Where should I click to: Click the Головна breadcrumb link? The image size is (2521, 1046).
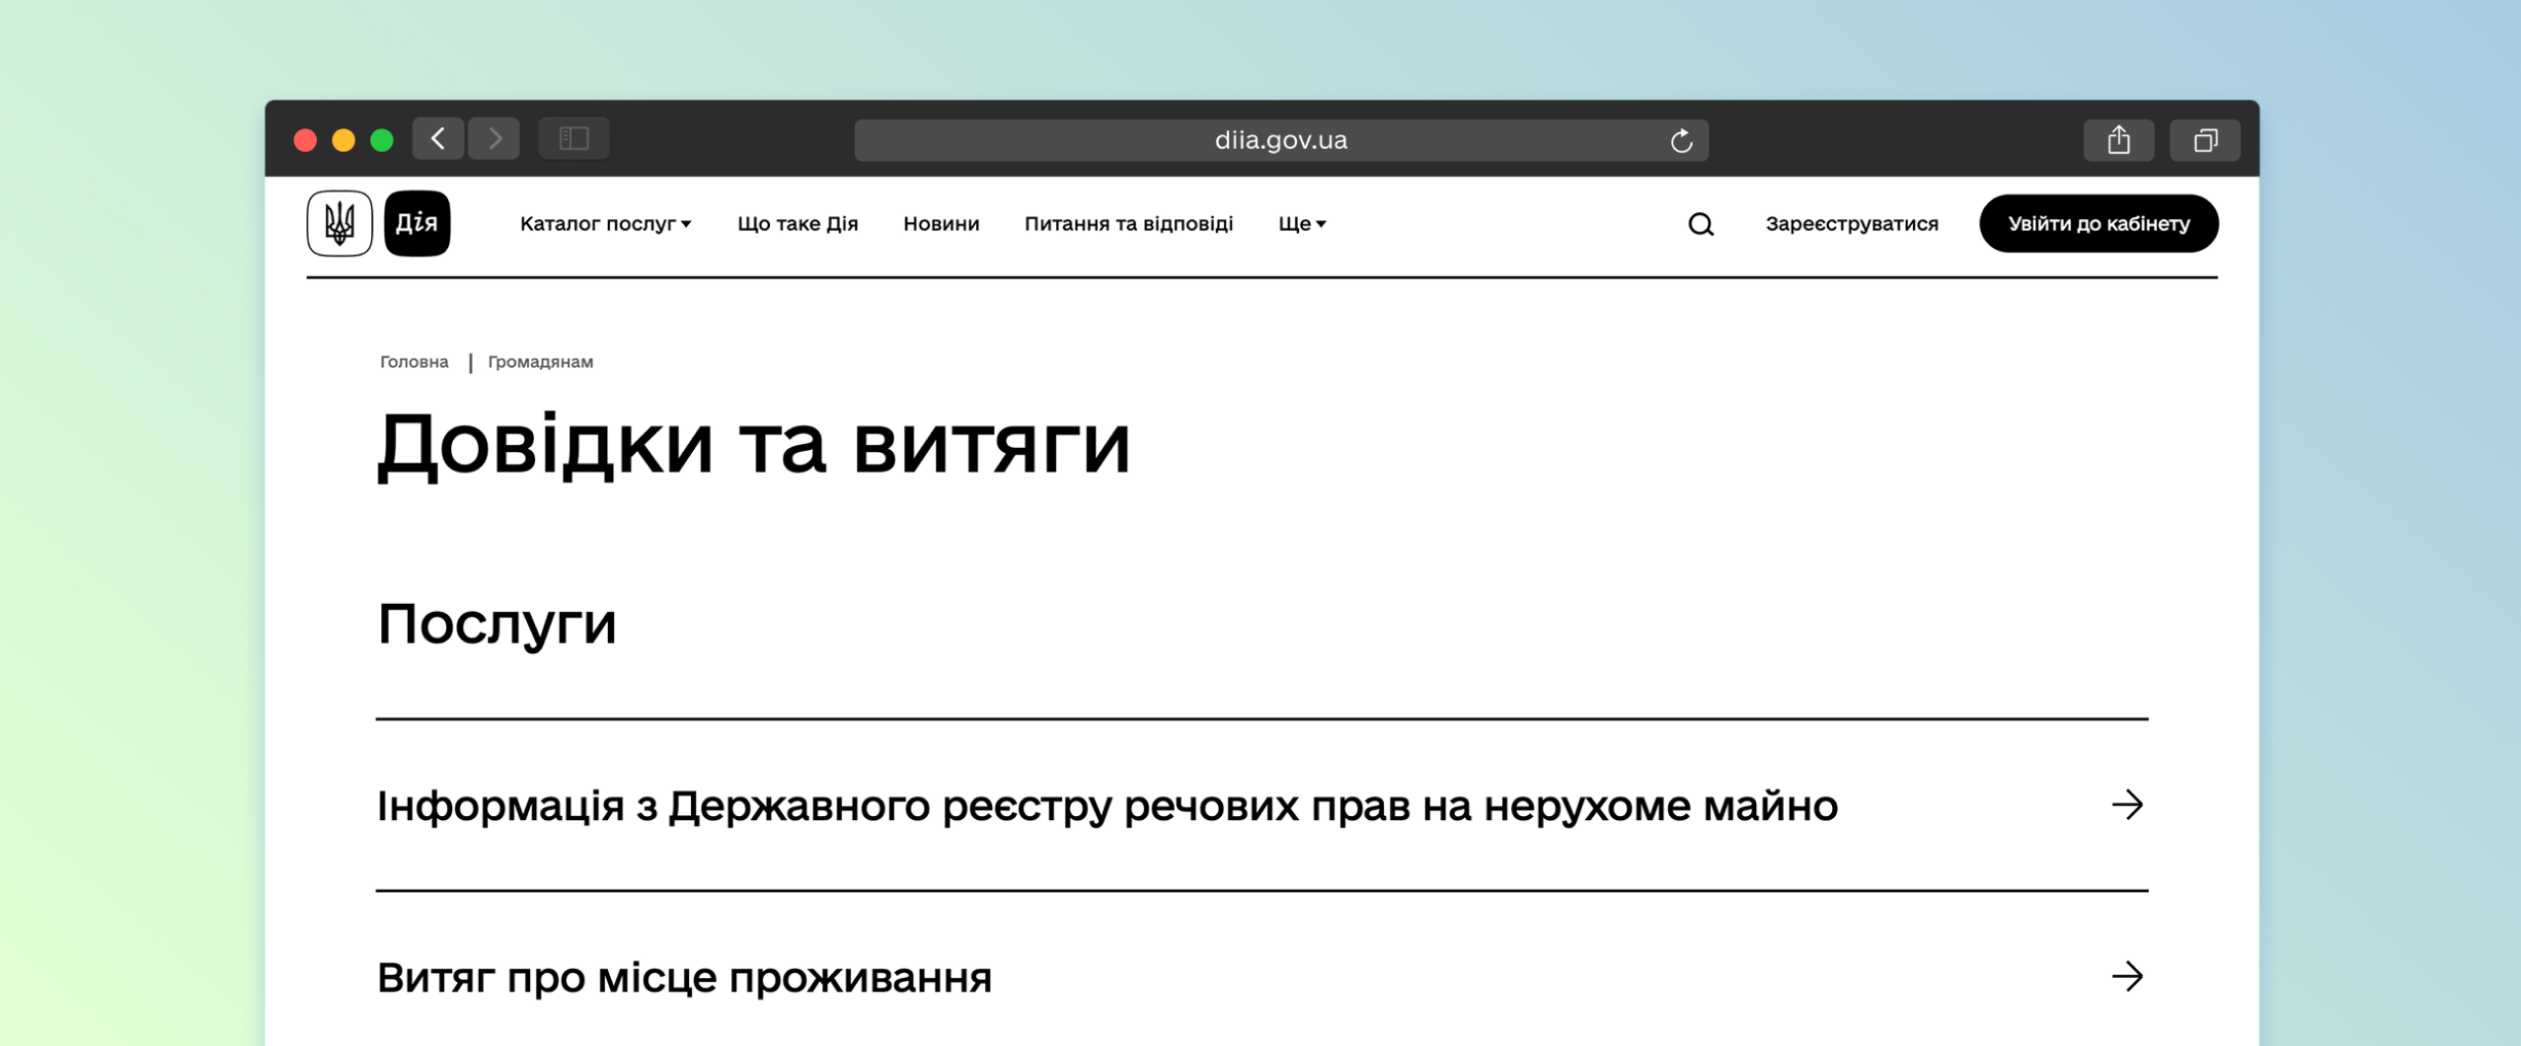click(x=414, y=362)
